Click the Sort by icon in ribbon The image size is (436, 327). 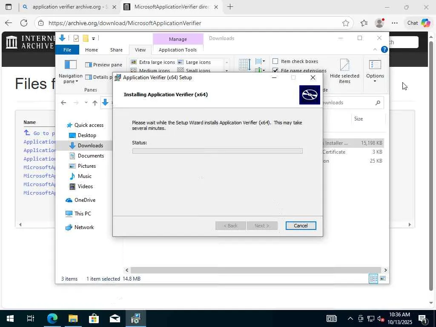coord(245,65)
